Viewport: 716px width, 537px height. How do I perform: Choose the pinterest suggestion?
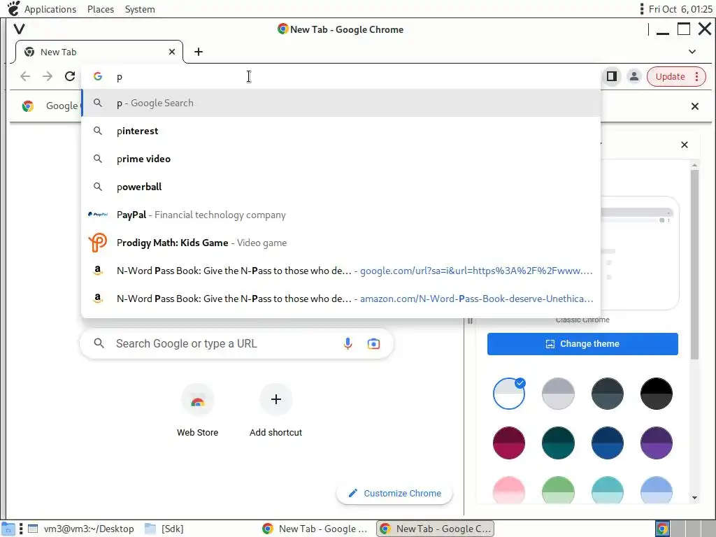point(341,131)
